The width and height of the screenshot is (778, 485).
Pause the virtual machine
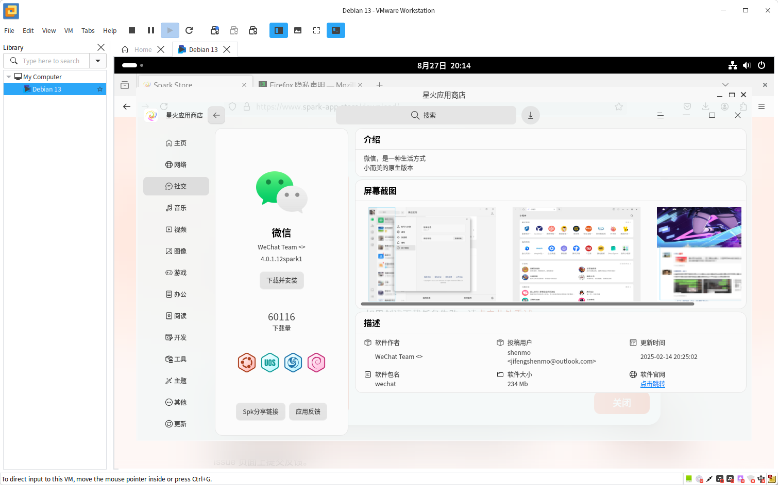pos(150,30)
